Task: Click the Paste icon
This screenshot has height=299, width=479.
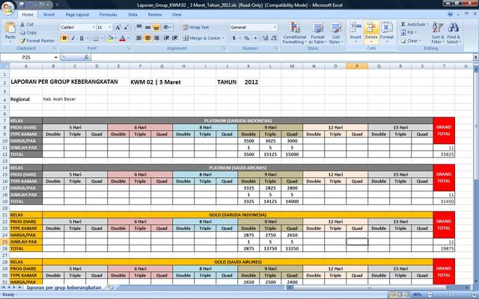Action: tap(10, 28)
